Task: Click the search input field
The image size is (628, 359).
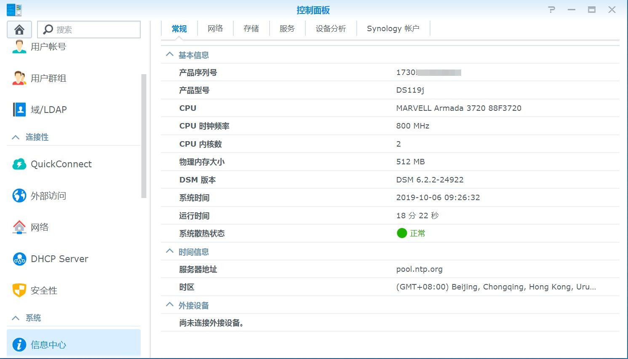Action: click(x=89, y=29)
